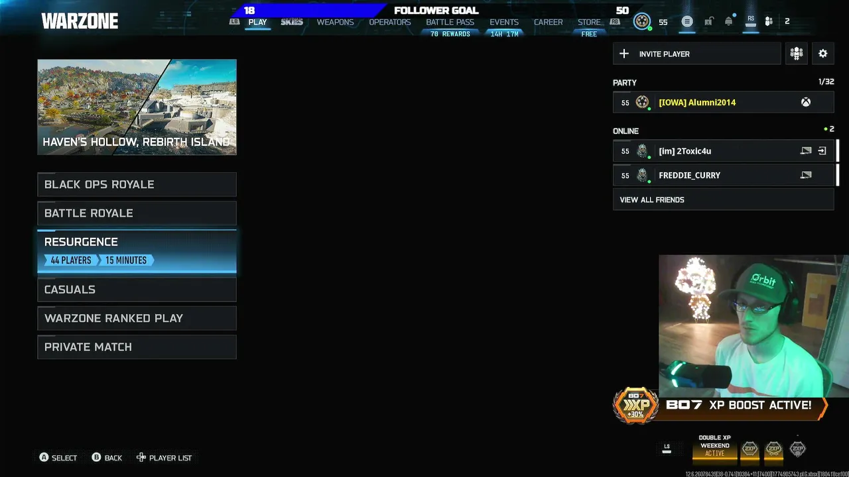Click the 14H 17M timer under Events
Viewport: 849px width, 477px height.
coord(504,34)
